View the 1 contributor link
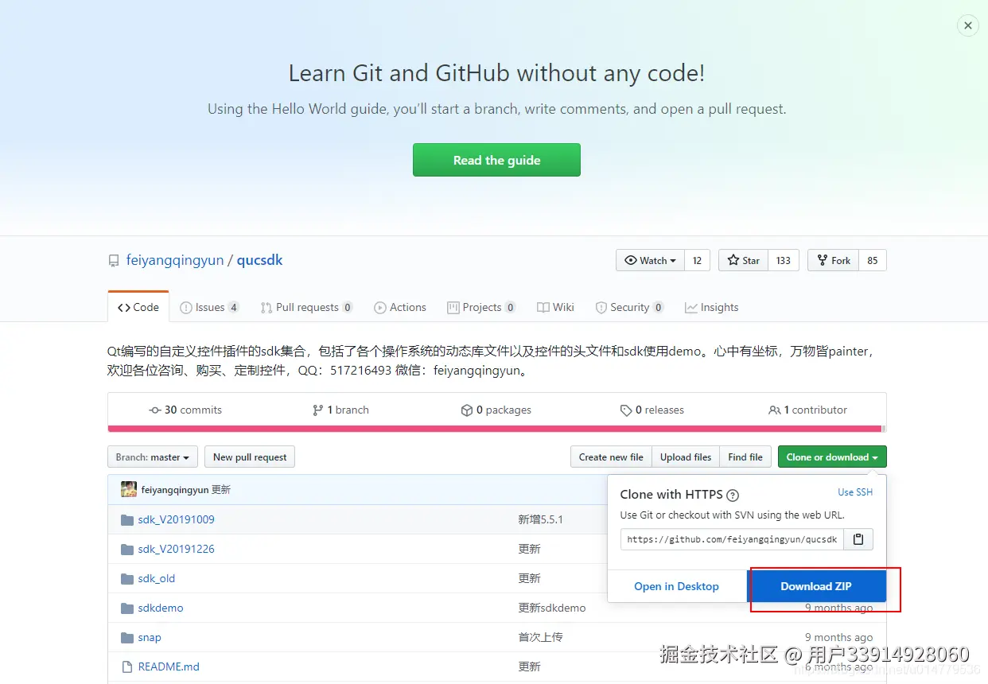The image size is (988, 684). [807, 410]
